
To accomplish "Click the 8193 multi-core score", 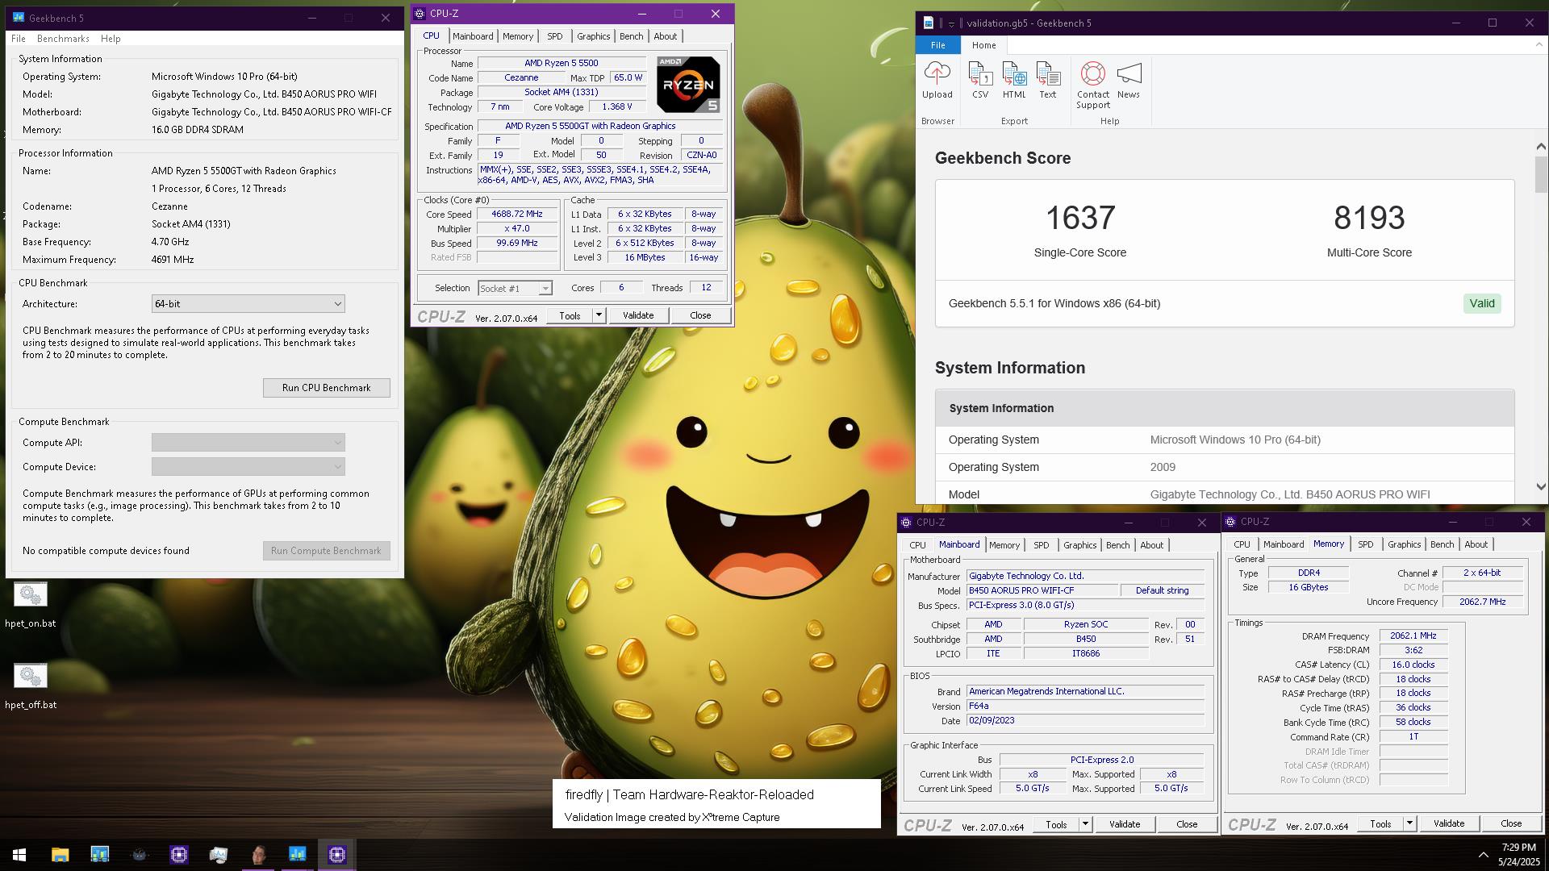I will pos(1369,218).
